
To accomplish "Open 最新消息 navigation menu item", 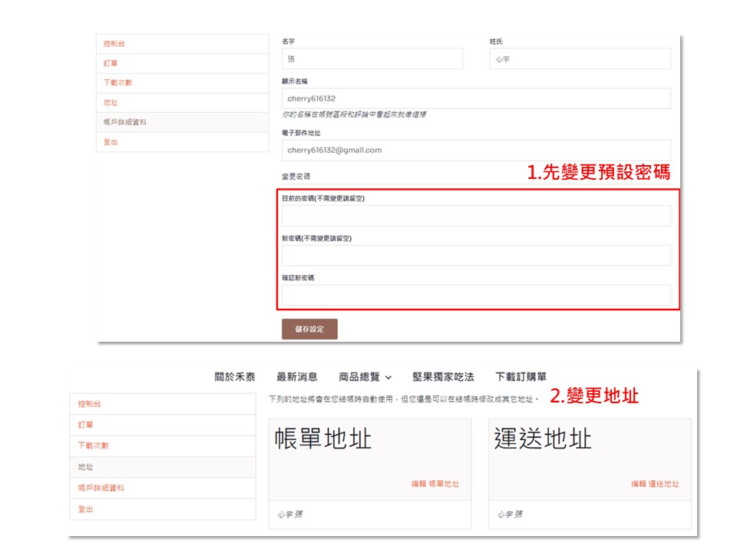I will tap(297, 377).
